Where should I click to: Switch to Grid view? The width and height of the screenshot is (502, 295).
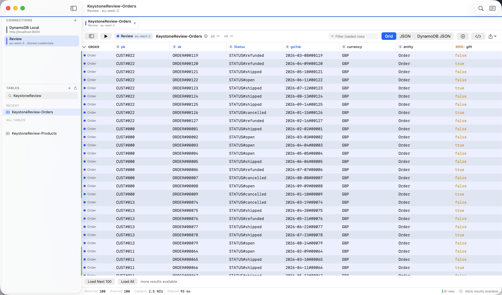pyautogui.click(x=389, y=36)
